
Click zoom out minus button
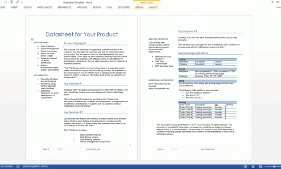[266, 166]
